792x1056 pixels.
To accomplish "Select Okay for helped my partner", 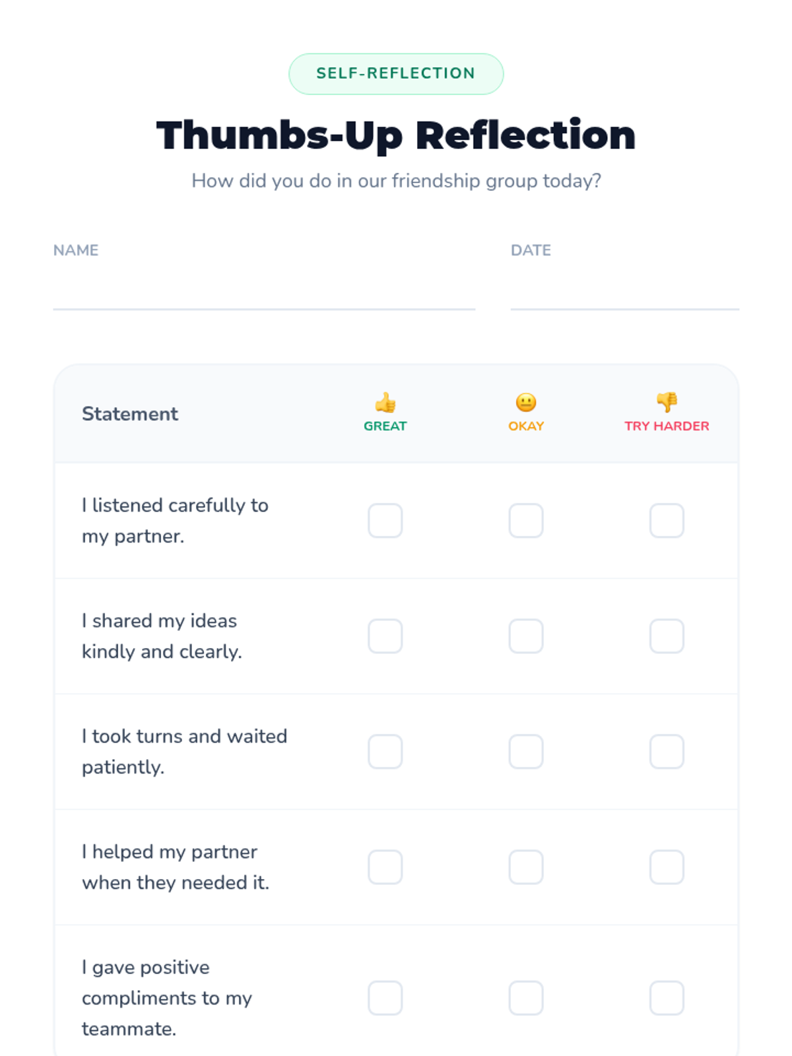I will coord(526,867).
